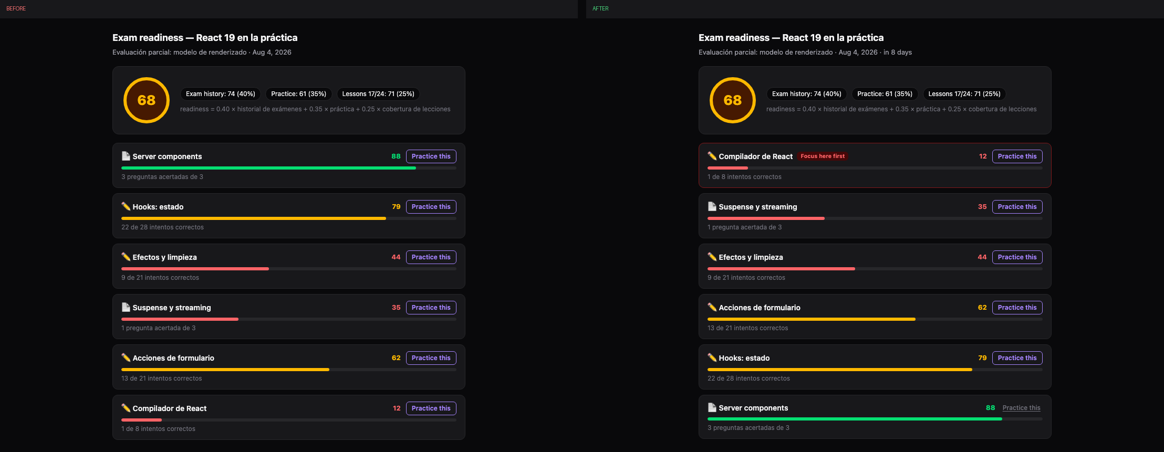Practice Suspense y streaming in the BEFORE panel
This screenshot has width=1164, height=452.
[431, 308]
